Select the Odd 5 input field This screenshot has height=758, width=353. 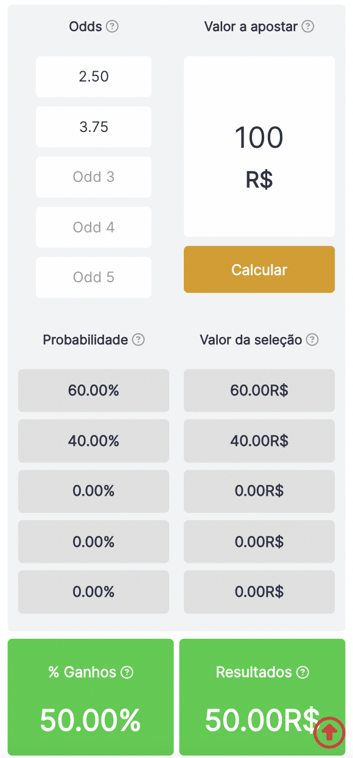coord(93,277)
